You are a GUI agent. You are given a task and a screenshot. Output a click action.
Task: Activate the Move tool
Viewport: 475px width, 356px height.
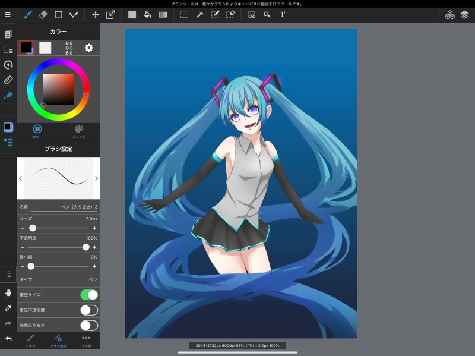click(x=95, y=14)
